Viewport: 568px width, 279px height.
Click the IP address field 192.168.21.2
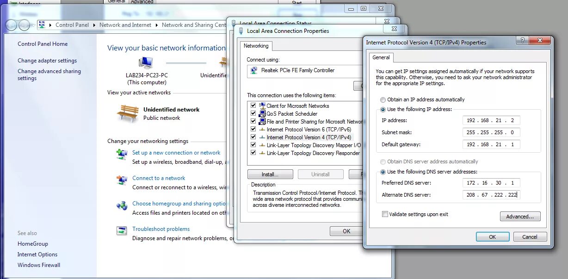tap(491, 120)
